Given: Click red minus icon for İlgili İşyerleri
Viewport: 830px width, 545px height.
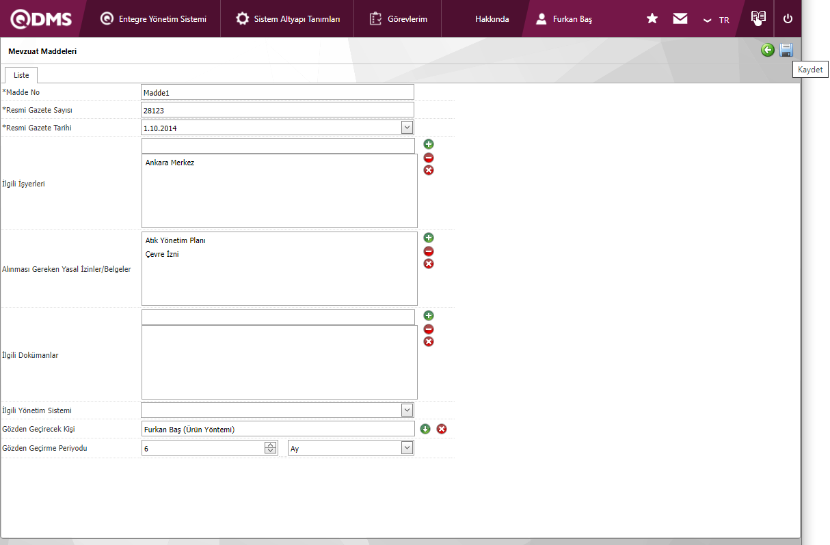Looking at the screenshot, I should point(429,157).
